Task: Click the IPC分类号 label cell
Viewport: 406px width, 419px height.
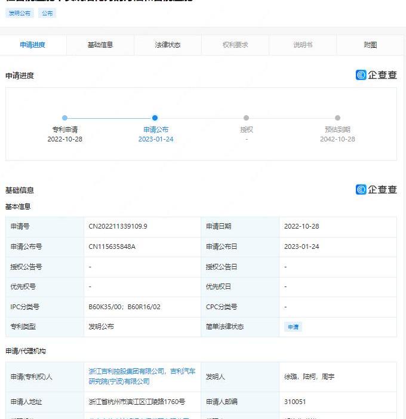Action: [x=45, y=307]
